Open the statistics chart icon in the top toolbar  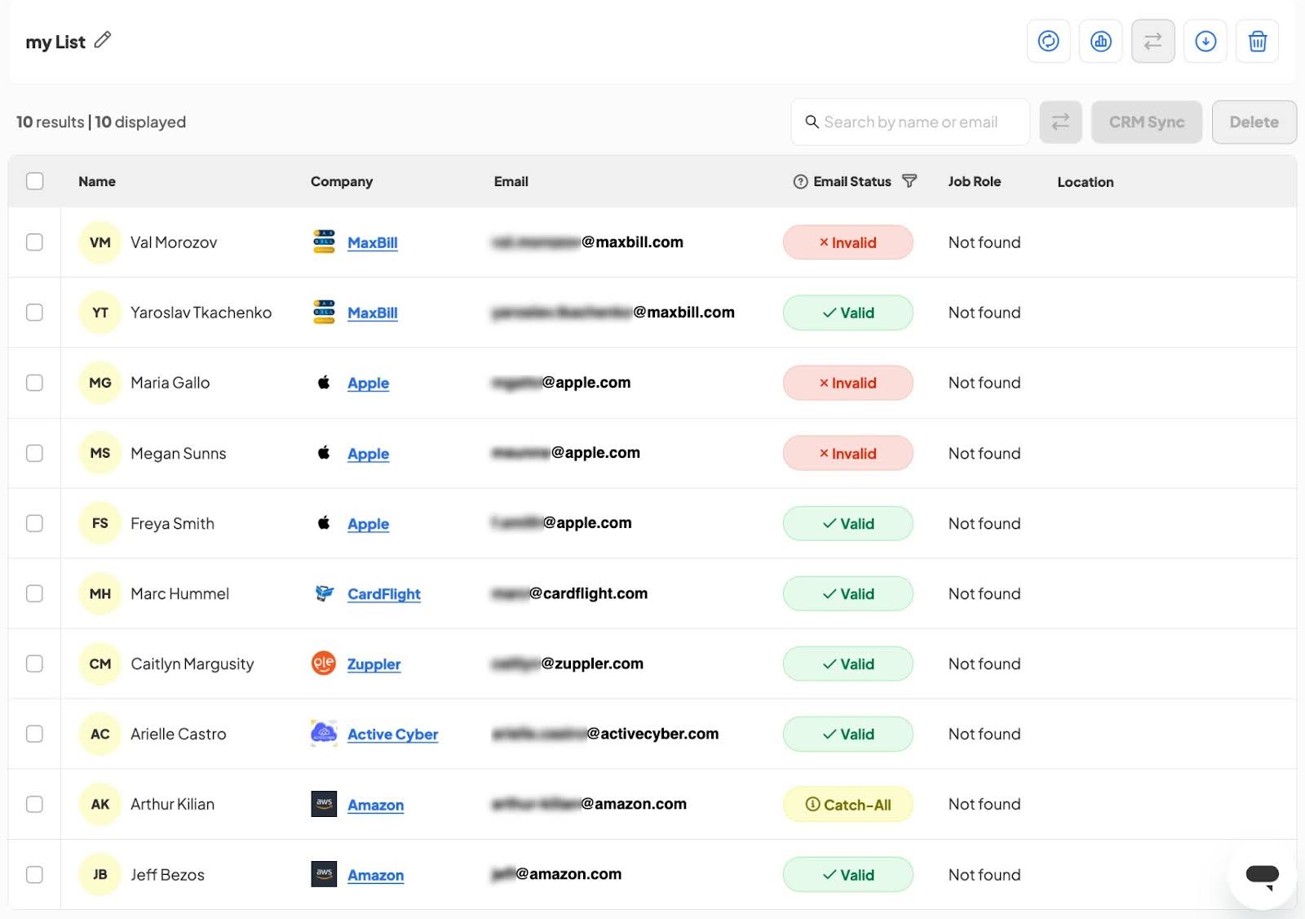1100,41
